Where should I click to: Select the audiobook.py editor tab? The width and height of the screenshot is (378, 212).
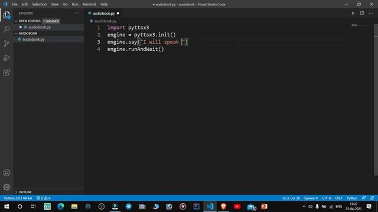click(104, 13)
